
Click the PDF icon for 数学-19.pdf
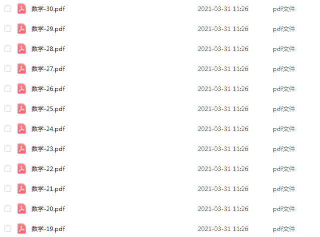point(22,228)
